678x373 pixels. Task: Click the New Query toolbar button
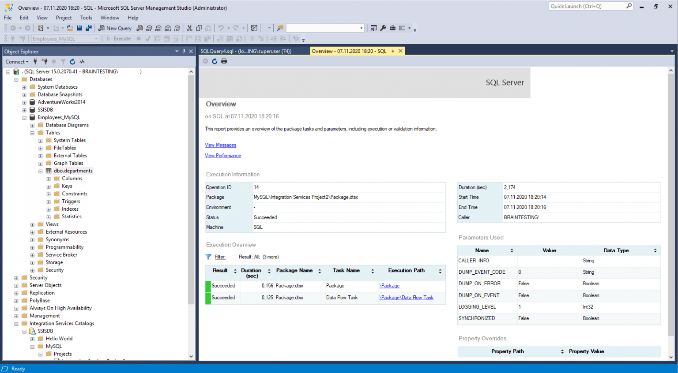coord(115,28)
